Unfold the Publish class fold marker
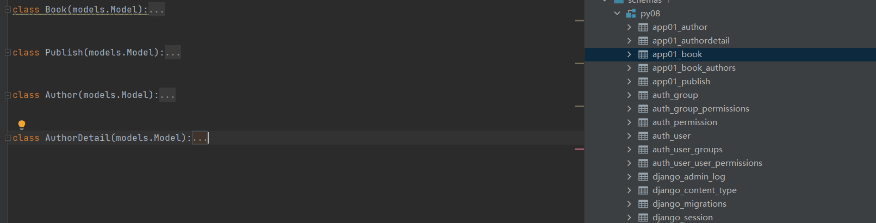This screenshot has width=876, height=223. [x=8, y=53]
